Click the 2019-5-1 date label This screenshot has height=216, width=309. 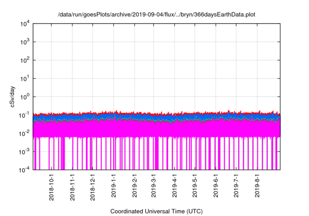(195, 186)
